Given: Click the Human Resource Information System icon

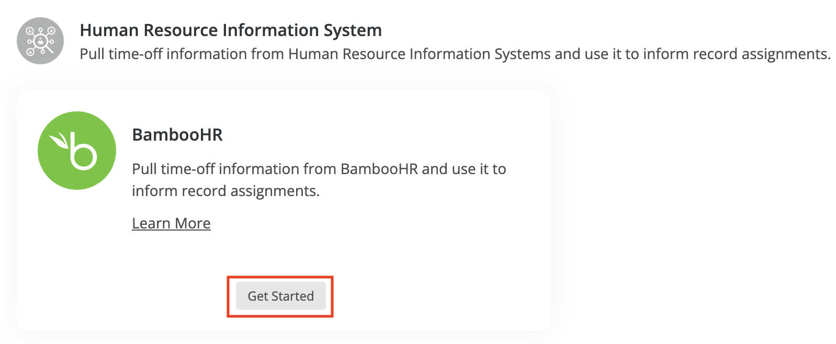Looking at the screenshot, I should (x=40, y=41).
